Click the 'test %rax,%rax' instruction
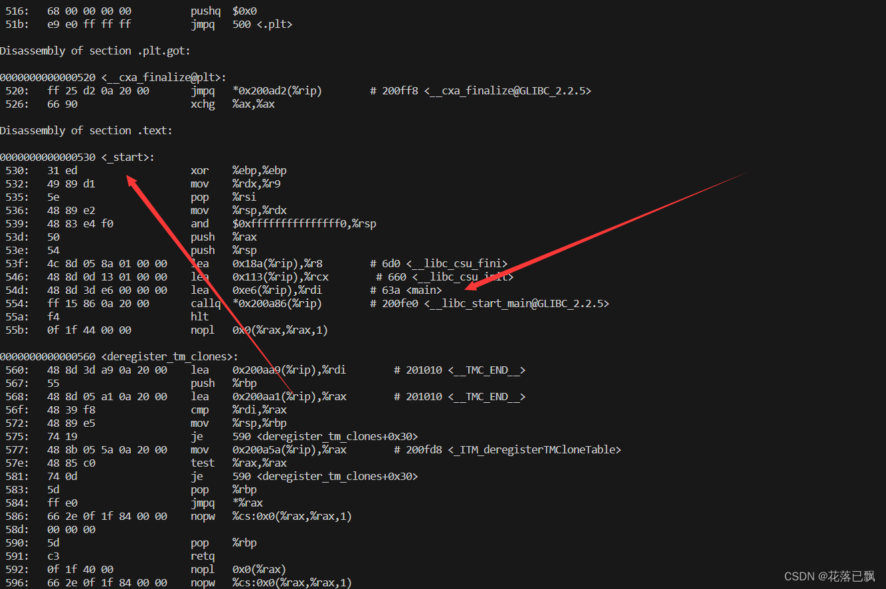The image size is (886, 589). (238, 463)
